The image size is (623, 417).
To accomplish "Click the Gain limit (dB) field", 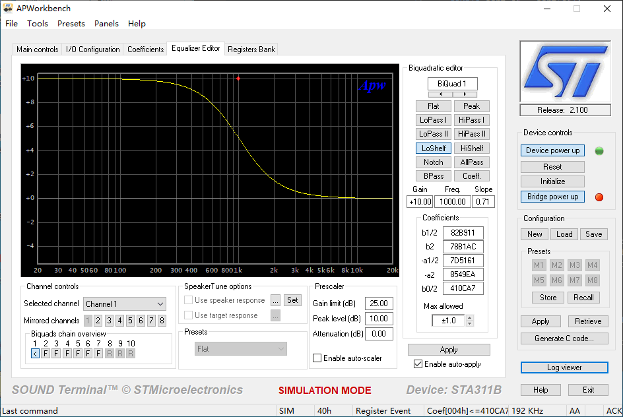I will tap(379, 304).
